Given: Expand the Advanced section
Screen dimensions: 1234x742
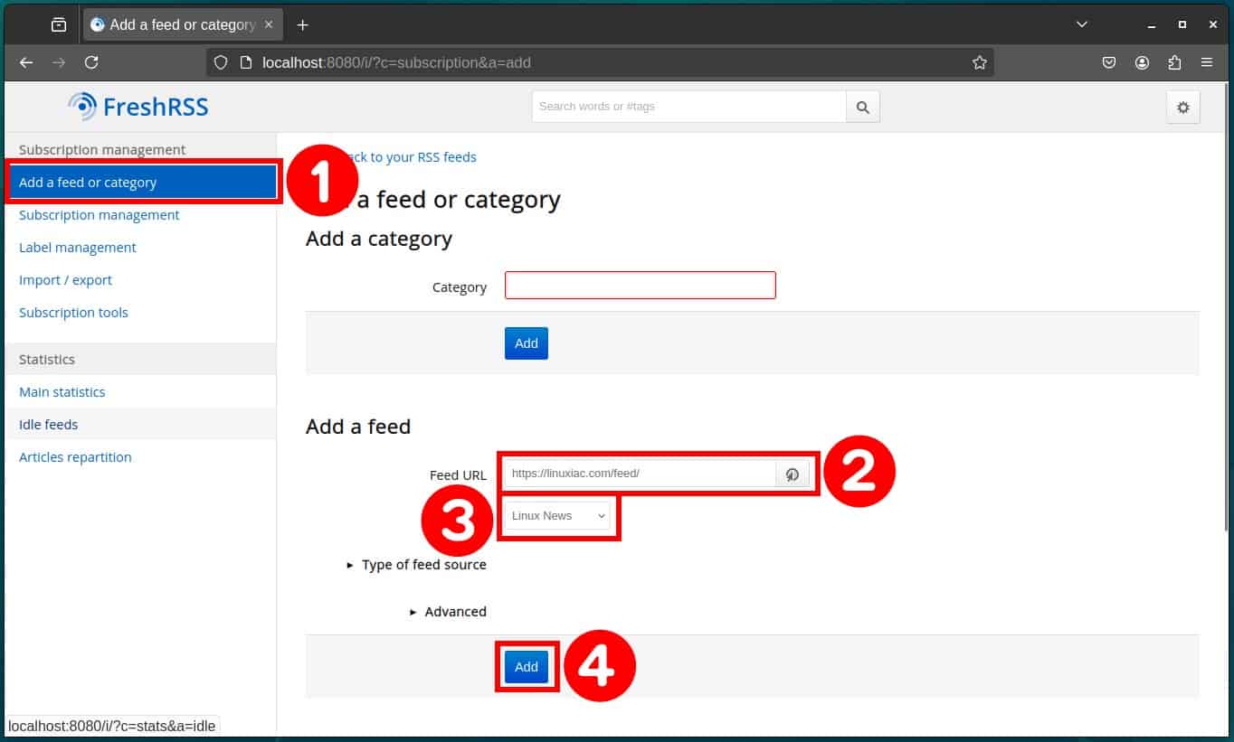Looking at the screenshot, I should (x=449, y=612).
